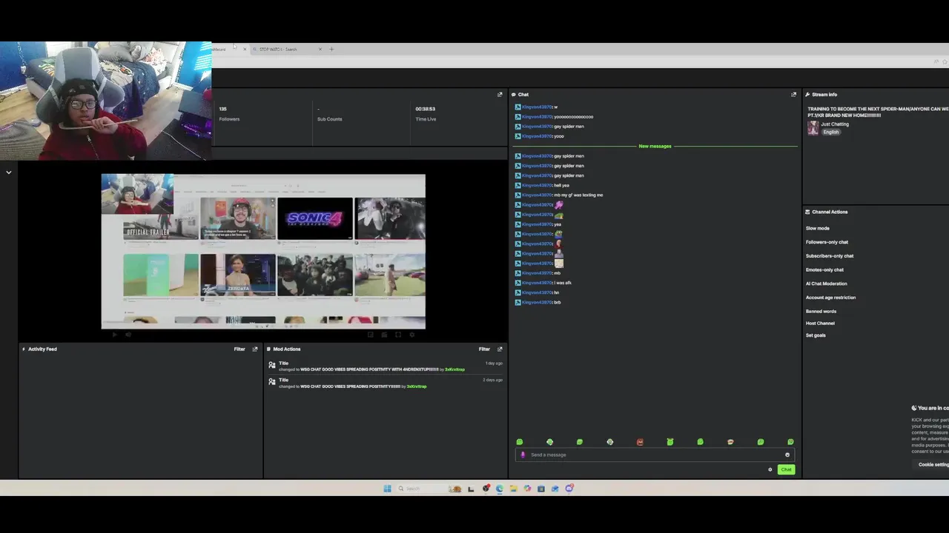Click 3xKnxtrap in the 1 day ago mod action
The height and width of the screenshot is (533, 949).
[454, 369]
